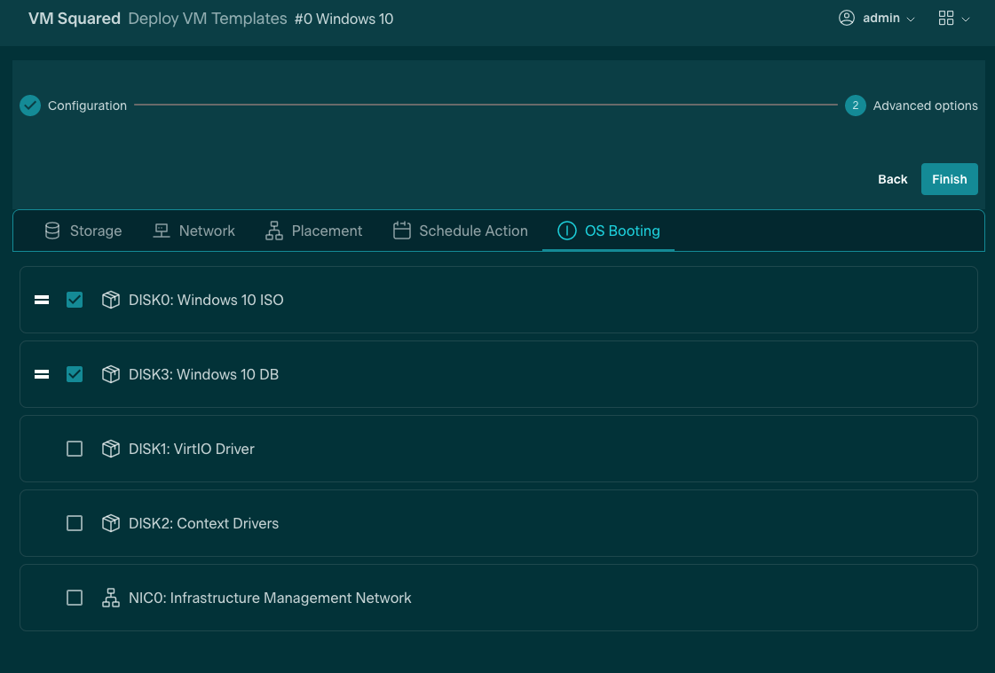Uncheck DISK3 Windows 10 DB boot checkbox
This screenshot has width=995, height=673.
[x=75, y=374]
